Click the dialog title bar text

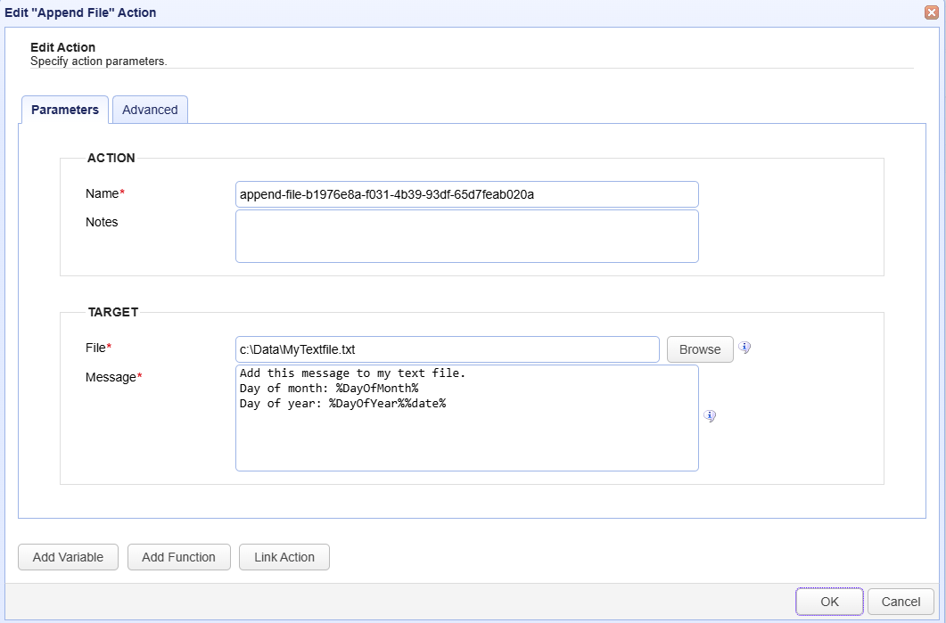pyautogui.click(x=80, y=12)
